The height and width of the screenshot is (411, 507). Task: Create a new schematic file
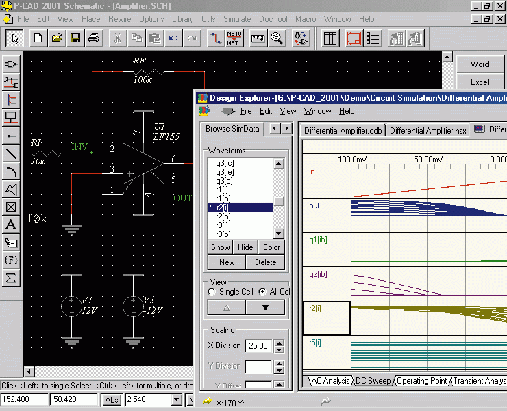(x=38, y=38)
